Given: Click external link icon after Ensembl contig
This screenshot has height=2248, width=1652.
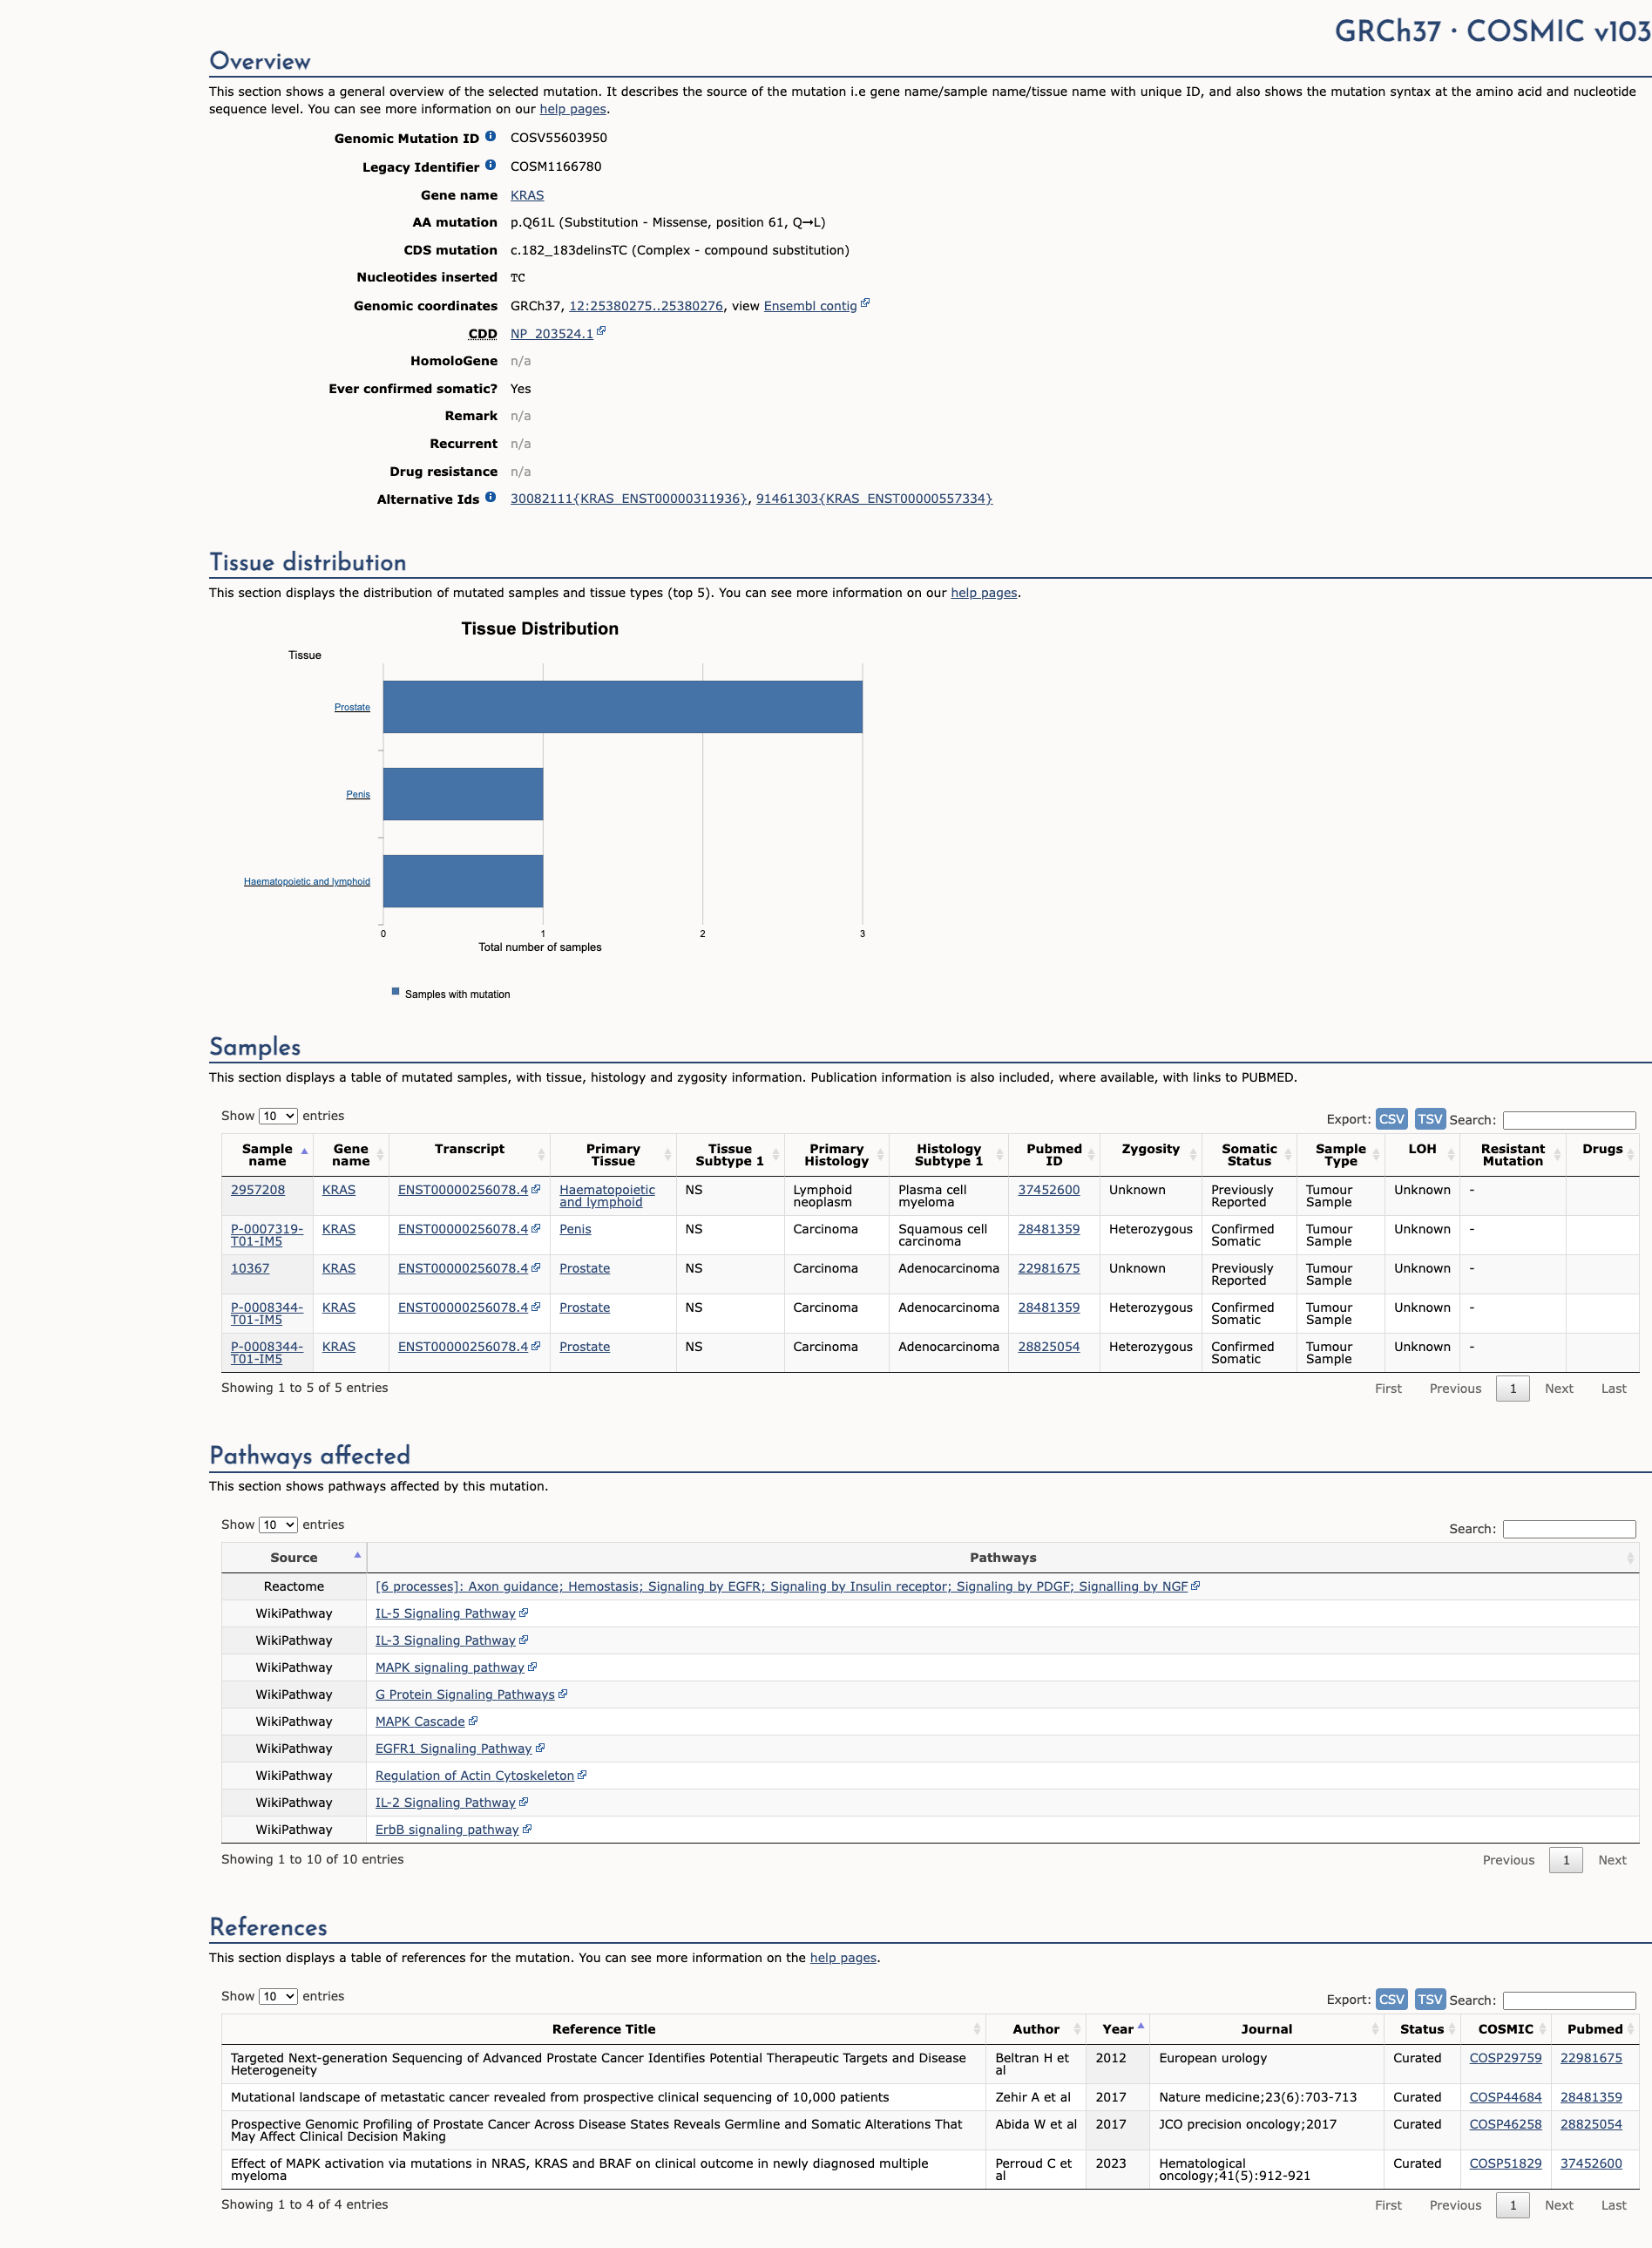Looking at the screenshot, I should pyautogui.click(x=865, y=303).
